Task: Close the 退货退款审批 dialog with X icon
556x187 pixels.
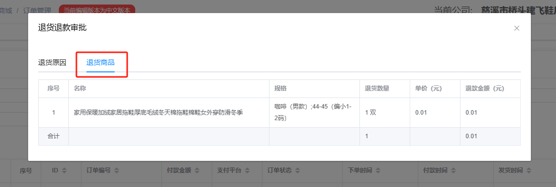Action: pyautogui.click(x=517, y=28)
